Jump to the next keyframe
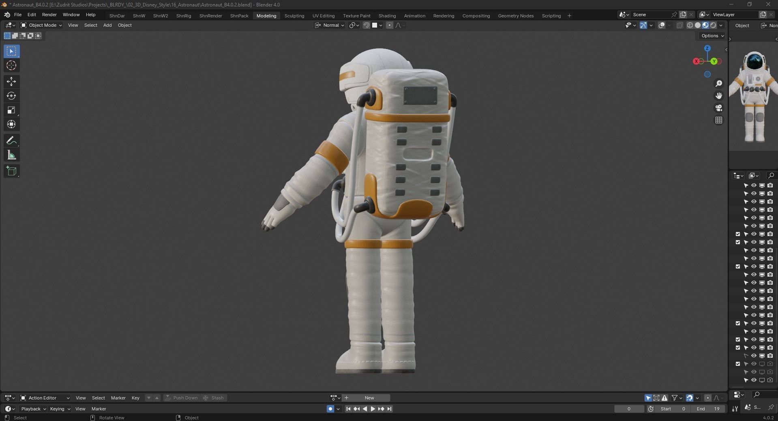 [x=381, y=409]
